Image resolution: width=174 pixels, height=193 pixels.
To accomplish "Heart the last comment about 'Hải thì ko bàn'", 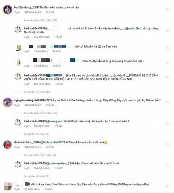I will coord(168,186).
